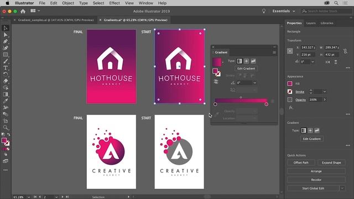Screen dimensions: 354x199
Task: Select the Type tool
Action: point(6,67)
